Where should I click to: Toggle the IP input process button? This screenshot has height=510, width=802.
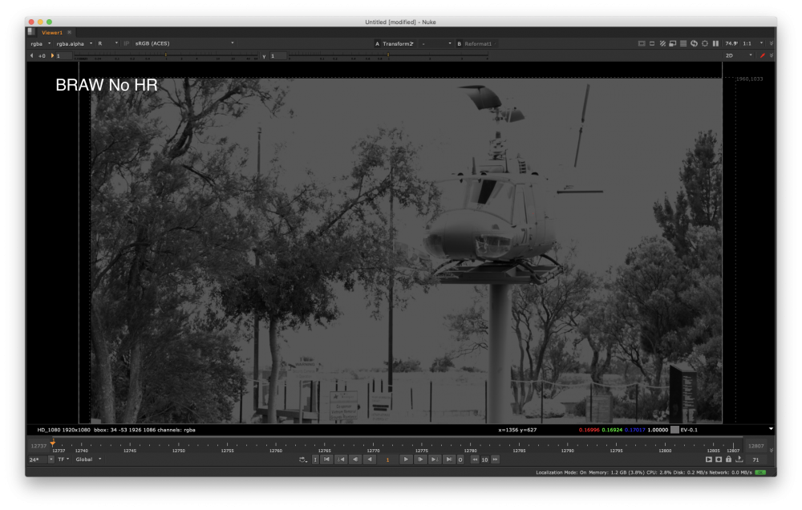(x=126, y=43)
